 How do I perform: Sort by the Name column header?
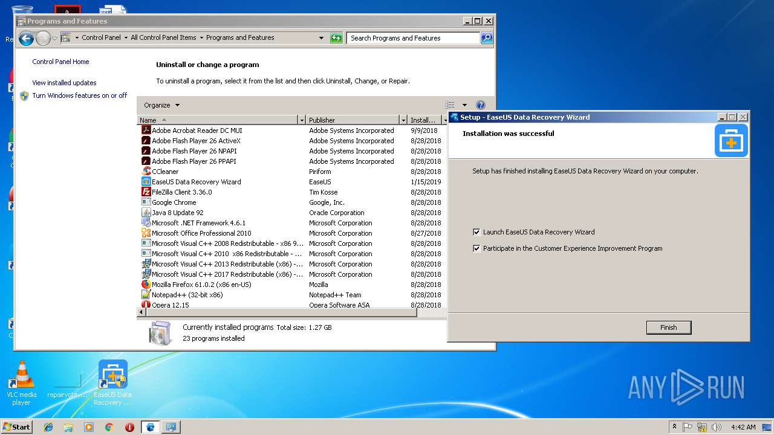tap(218, 120)
